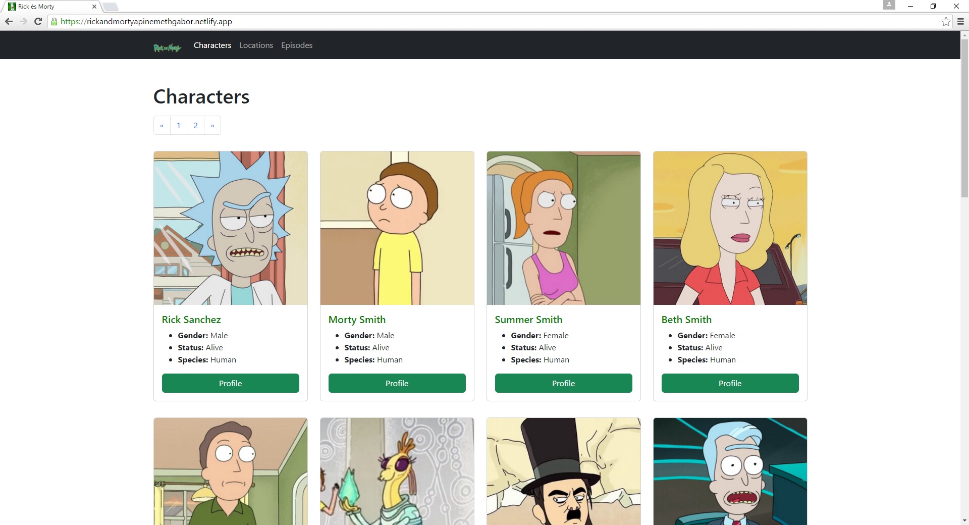Click the Summer Smith name link
The height and width of the screenshot is (525, 969).
(x=528, y=320)
